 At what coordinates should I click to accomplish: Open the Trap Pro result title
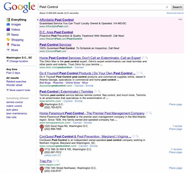tap(46, 161)
